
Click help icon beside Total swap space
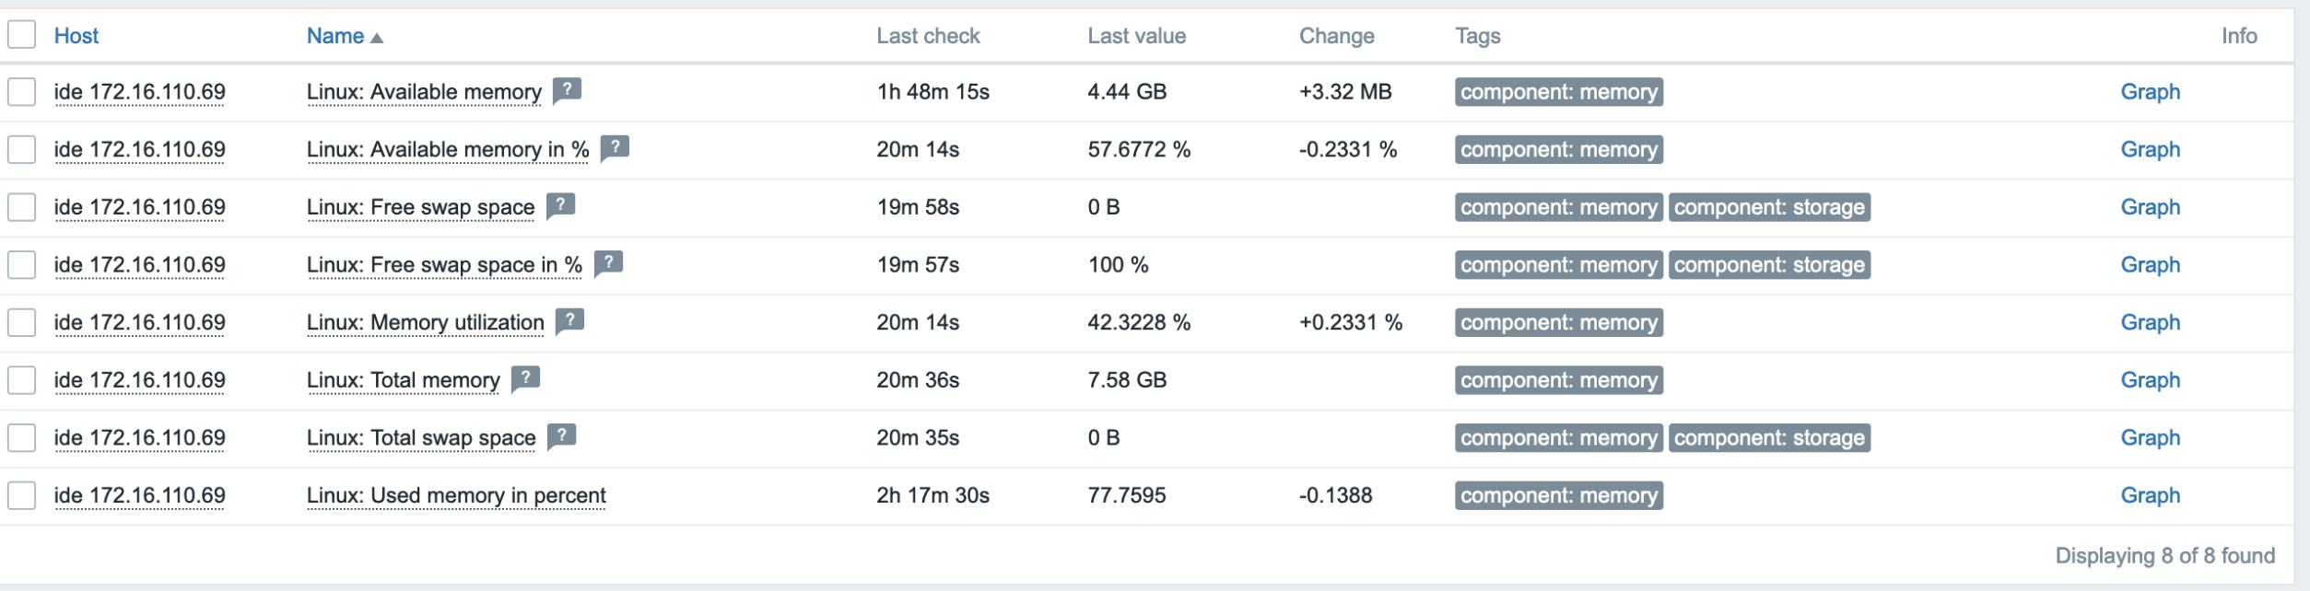coord(561,436)
